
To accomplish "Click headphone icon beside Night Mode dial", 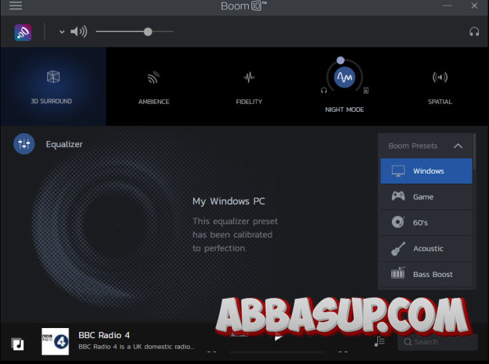I will tap(324, 91).
